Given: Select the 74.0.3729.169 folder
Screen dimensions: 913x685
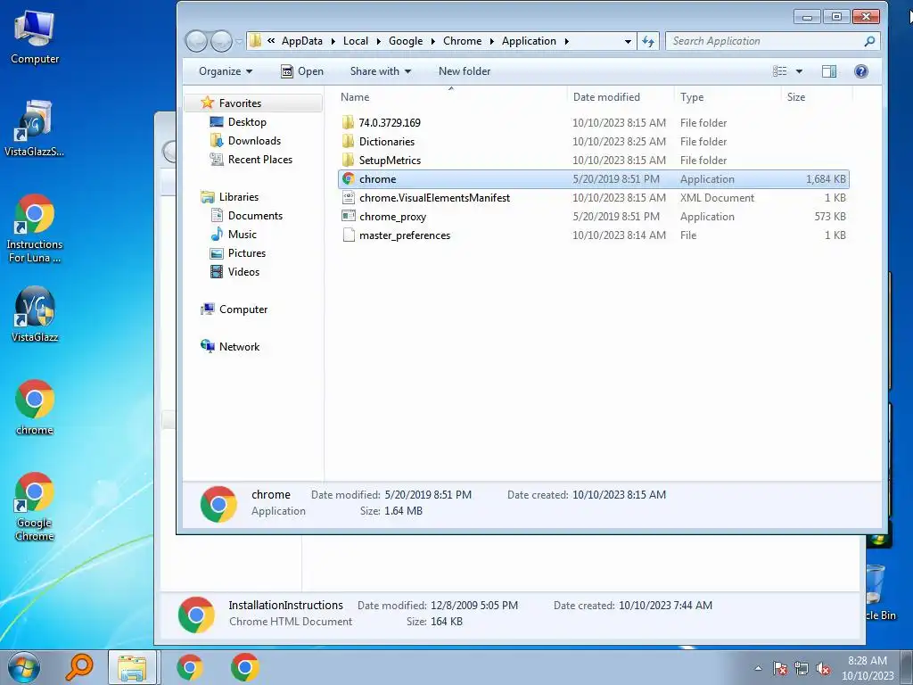Looking at the screenshot, I should (593, 123).
